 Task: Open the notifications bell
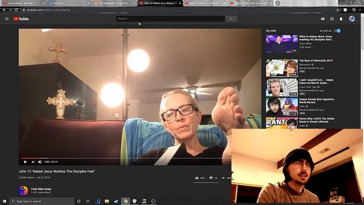pyautogui.click(x=341, y=19)
